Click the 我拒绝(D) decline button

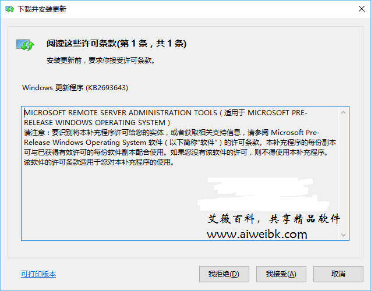(224, 274)
